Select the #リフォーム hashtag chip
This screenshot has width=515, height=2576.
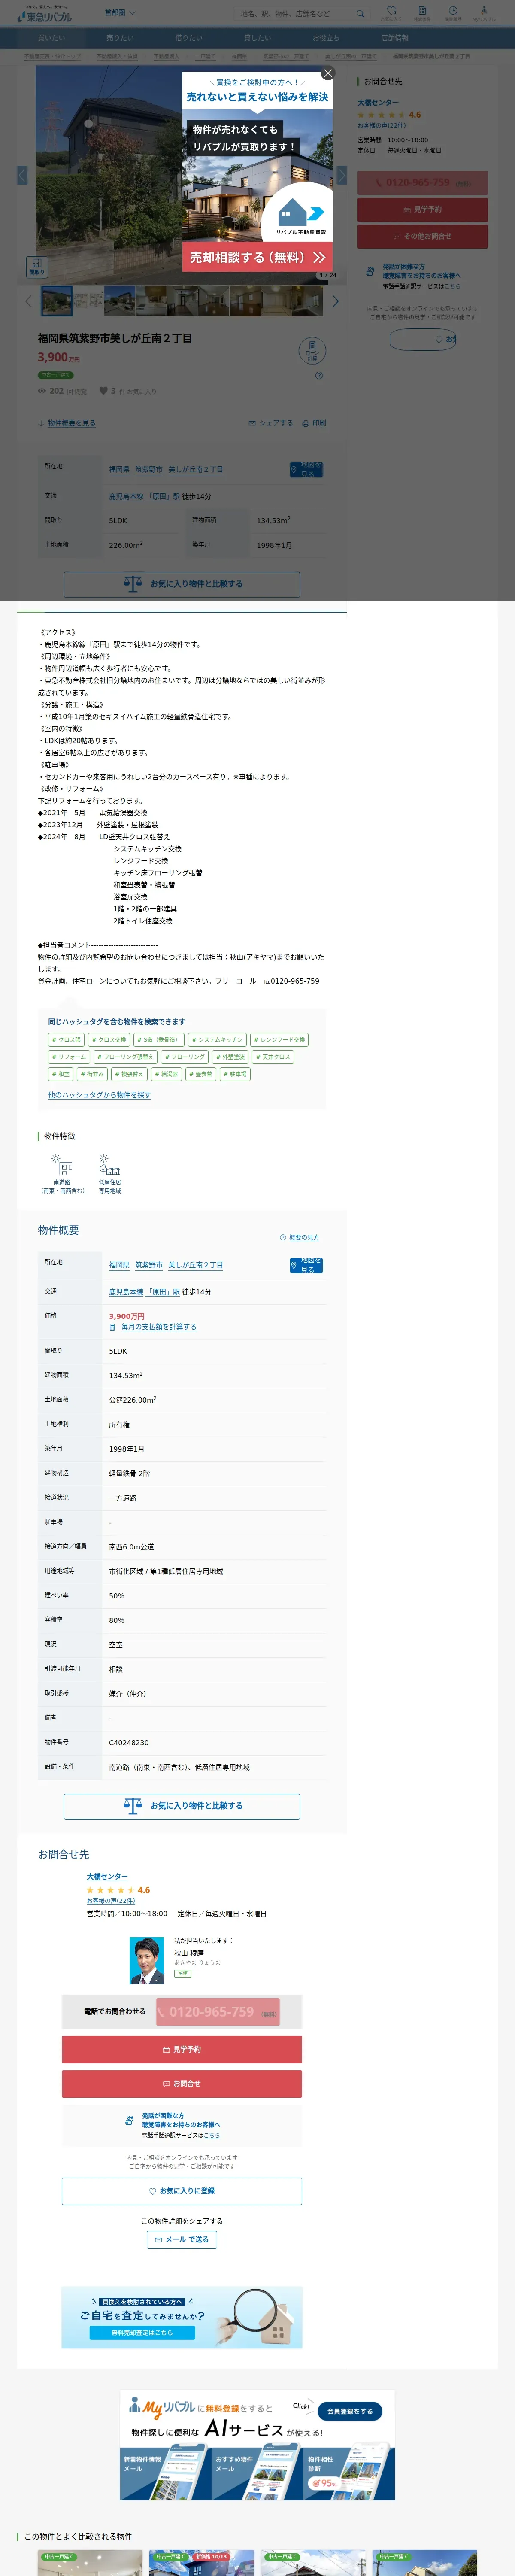(69, 1057)
